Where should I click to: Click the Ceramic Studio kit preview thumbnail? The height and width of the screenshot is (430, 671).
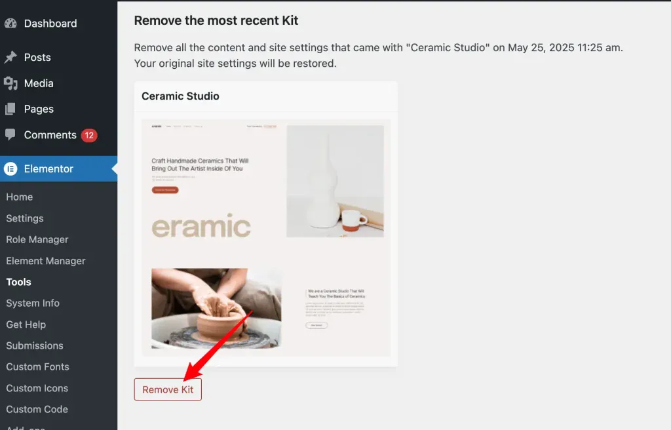[x=266, y=238]
